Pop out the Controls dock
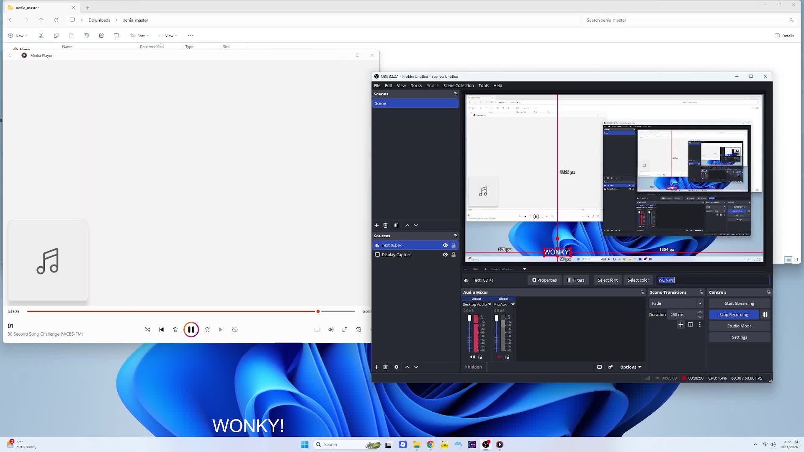 [x=768, y=292]
